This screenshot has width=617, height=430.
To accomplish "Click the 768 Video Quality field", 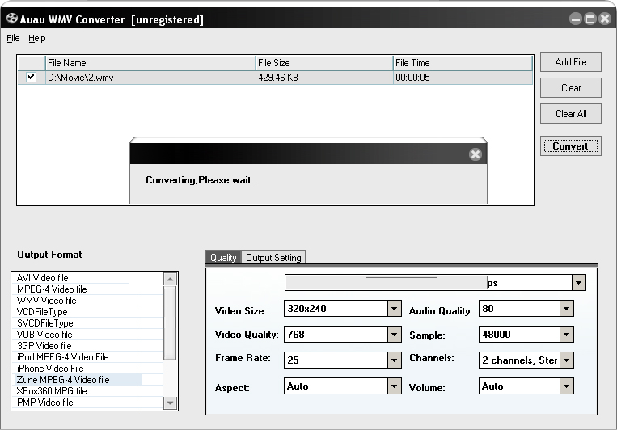I will pos(336,335).
